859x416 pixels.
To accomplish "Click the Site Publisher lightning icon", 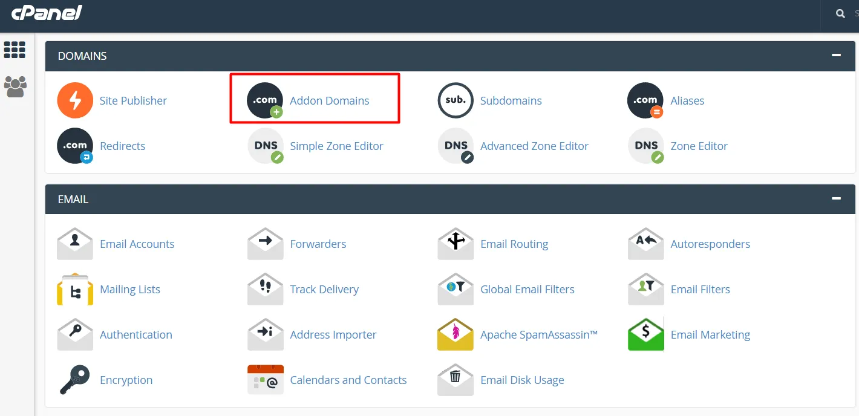I will tap(75, 100).
